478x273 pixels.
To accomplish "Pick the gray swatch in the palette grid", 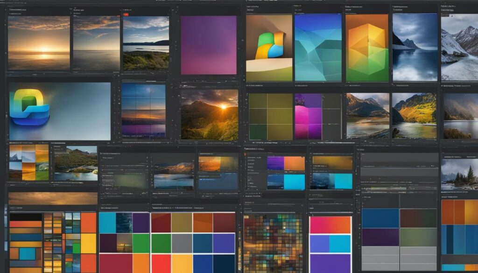I will coord(182,243).
